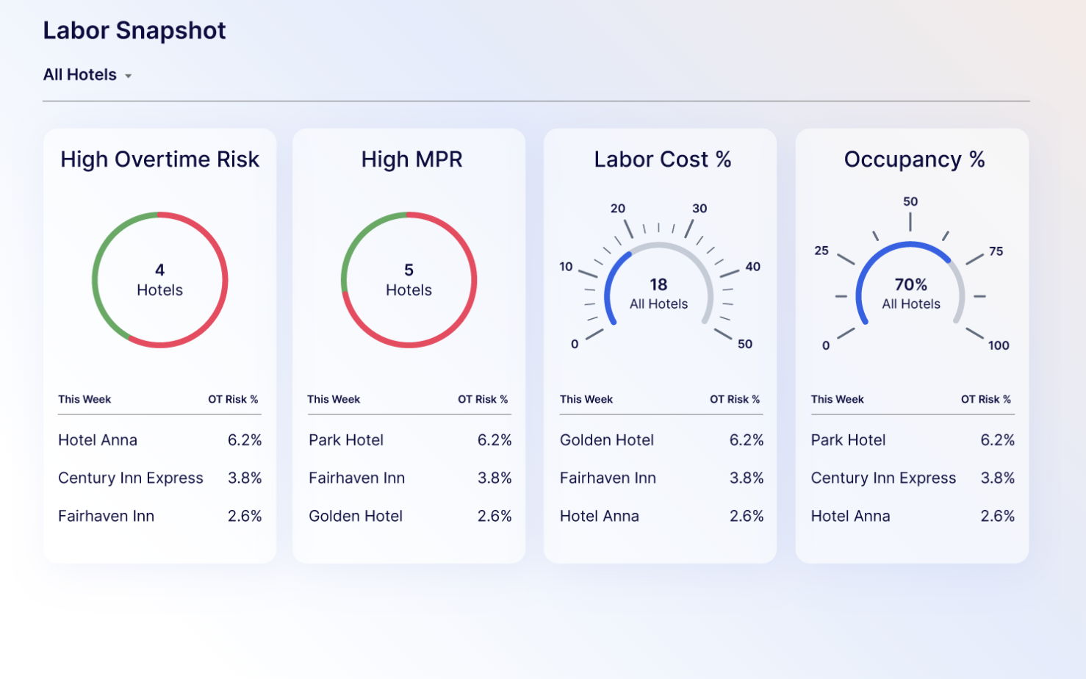The image size is (1086, 679).
Task: Click the High MPR donut chart
Action: [x=409, y=280]
